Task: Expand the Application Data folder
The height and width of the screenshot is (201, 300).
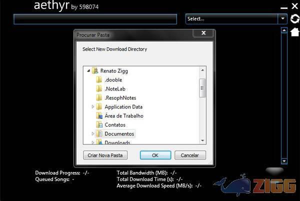Action: pos(93,107)
